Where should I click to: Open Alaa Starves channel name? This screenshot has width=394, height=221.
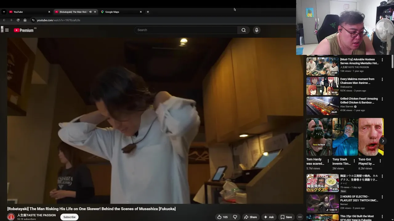pos(347,107)
